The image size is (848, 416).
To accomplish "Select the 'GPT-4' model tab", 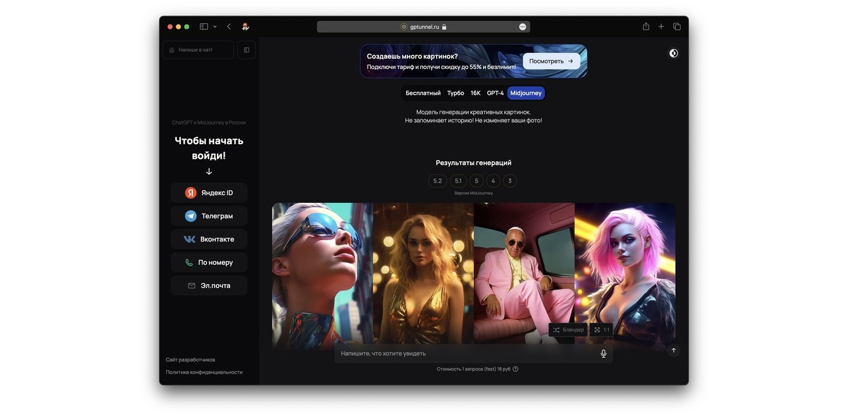I will point(495,93).
